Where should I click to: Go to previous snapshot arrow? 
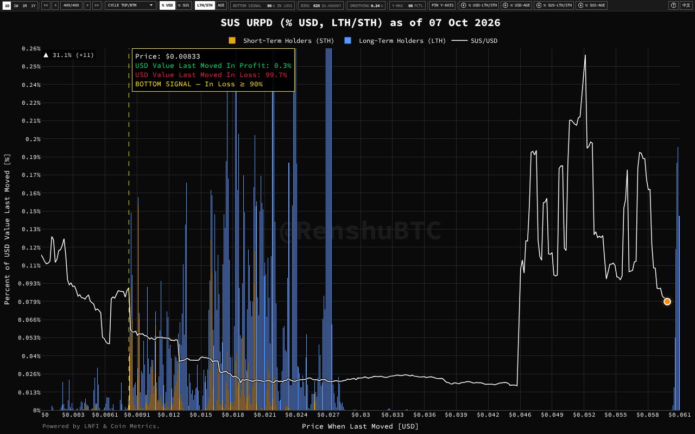coord(55,5)
